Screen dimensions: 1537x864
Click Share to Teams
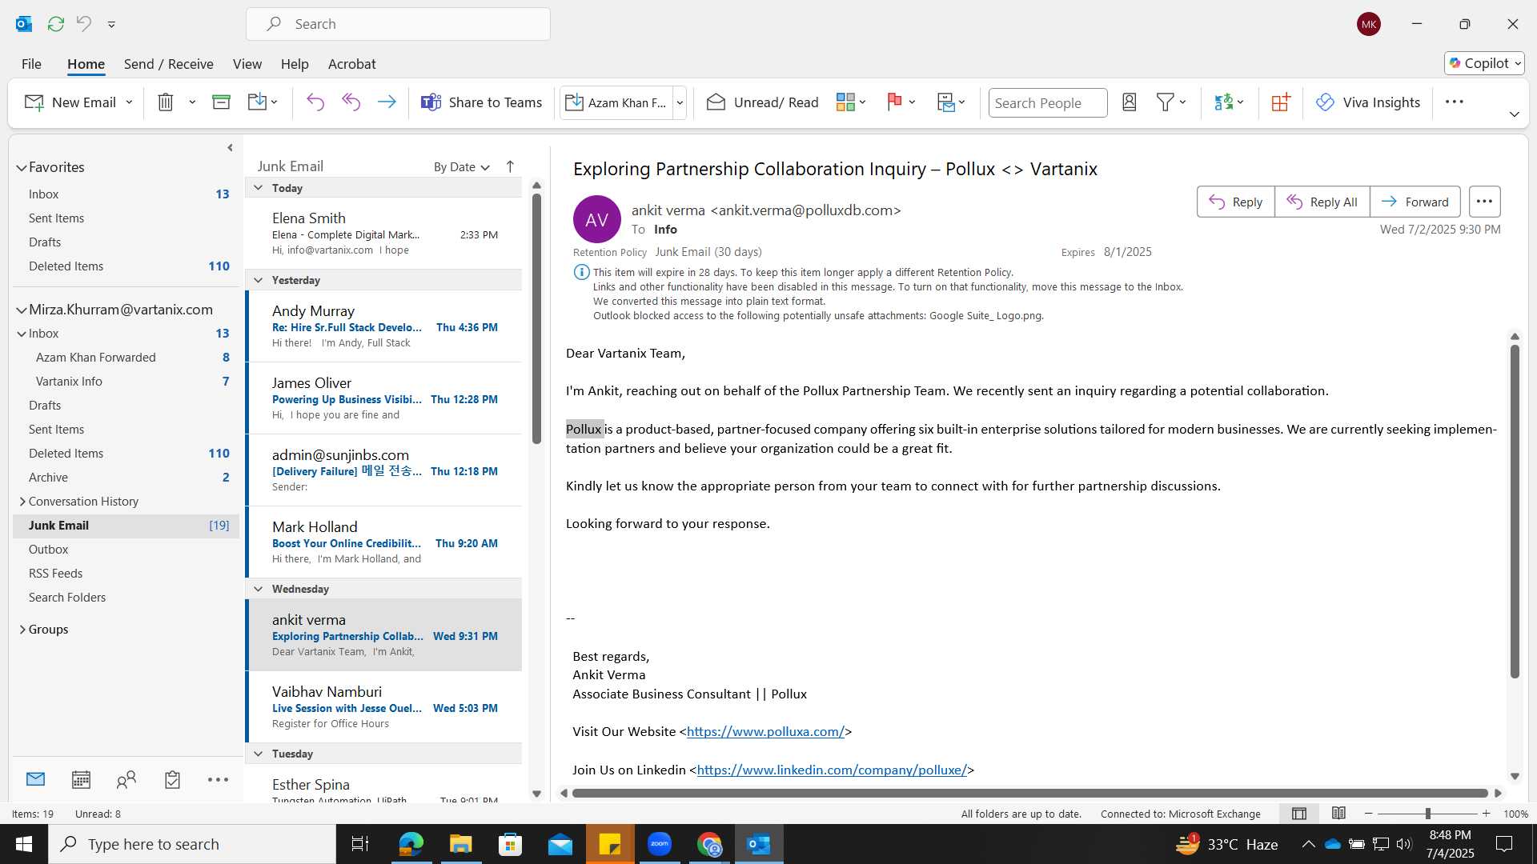pyautogui.click(x=482, y=102)
